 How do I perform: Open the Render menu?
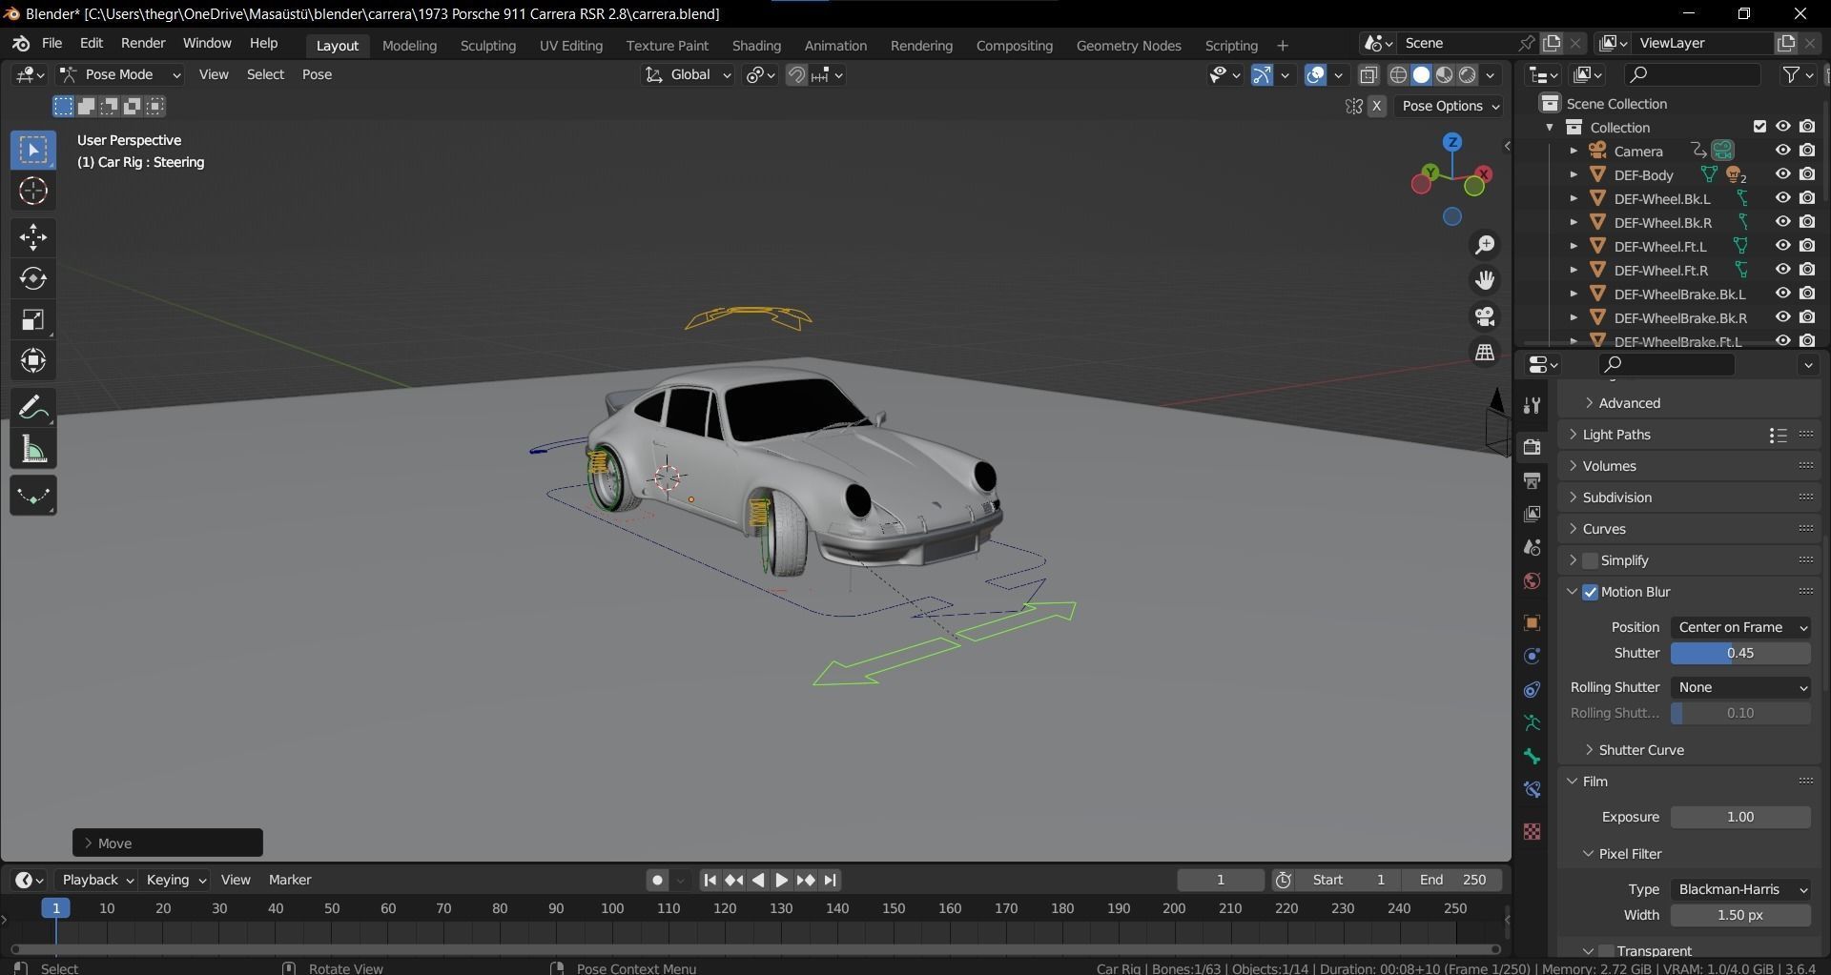tap(143, 43)
